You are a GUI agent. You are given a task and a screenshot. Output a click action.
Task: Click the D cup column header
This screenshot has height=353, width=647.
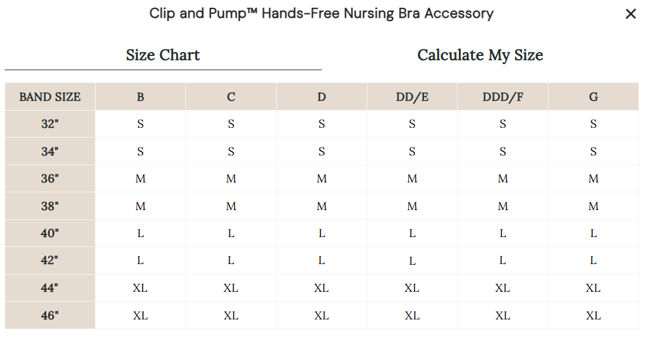pyautogui.click(x=321, y=97)
